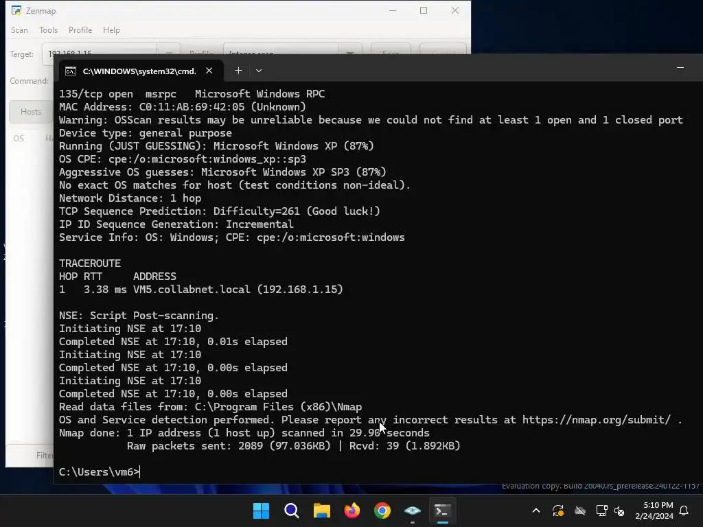Open the Scan menu in Zenmap

19,30
